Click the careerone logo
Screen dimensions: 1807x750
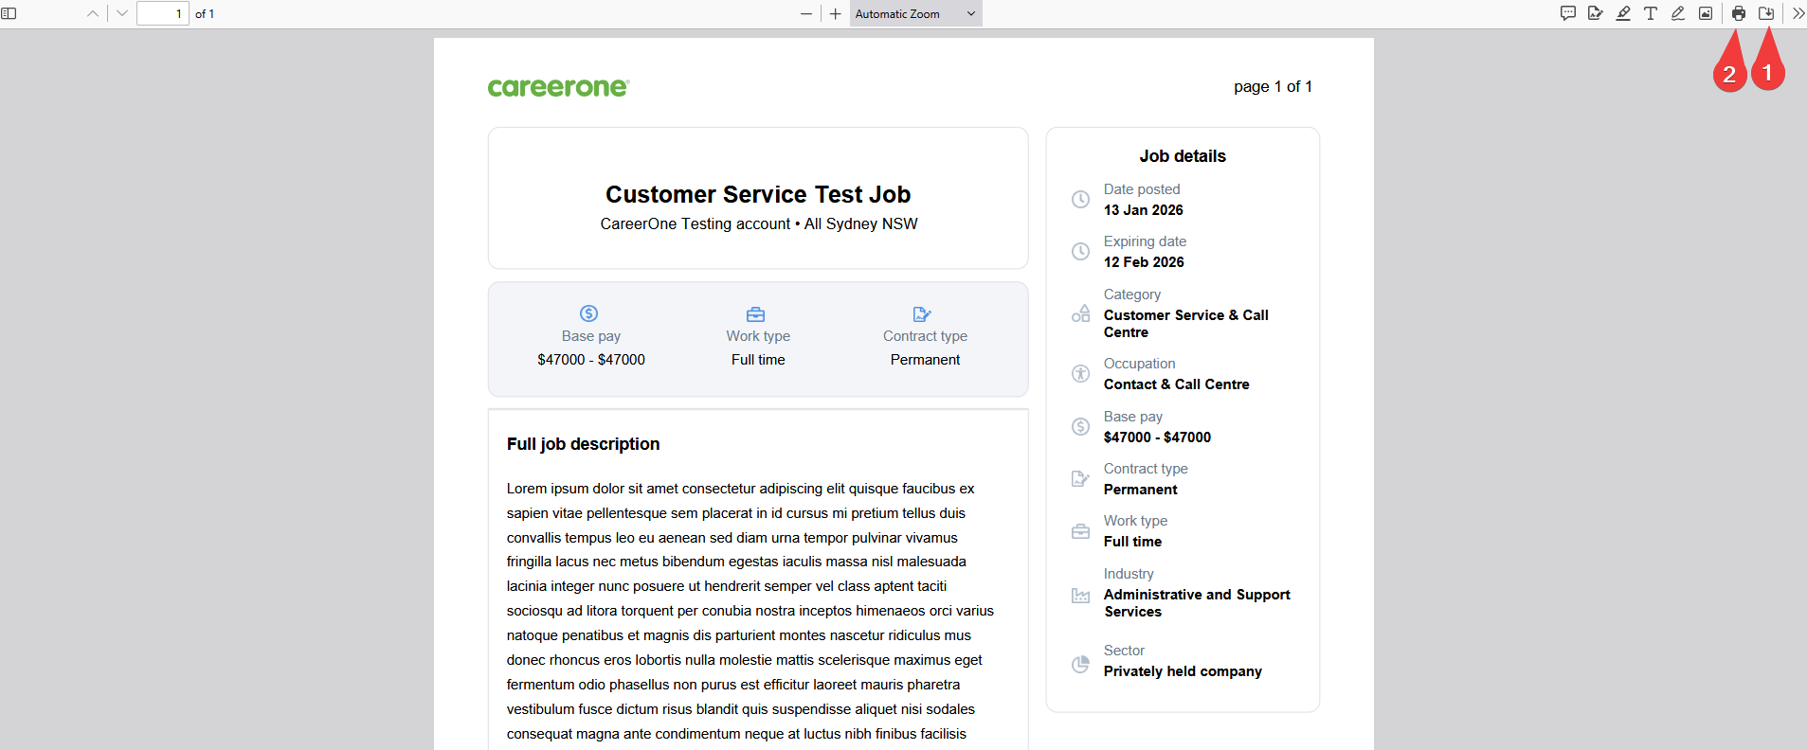[x=558, y=87]
